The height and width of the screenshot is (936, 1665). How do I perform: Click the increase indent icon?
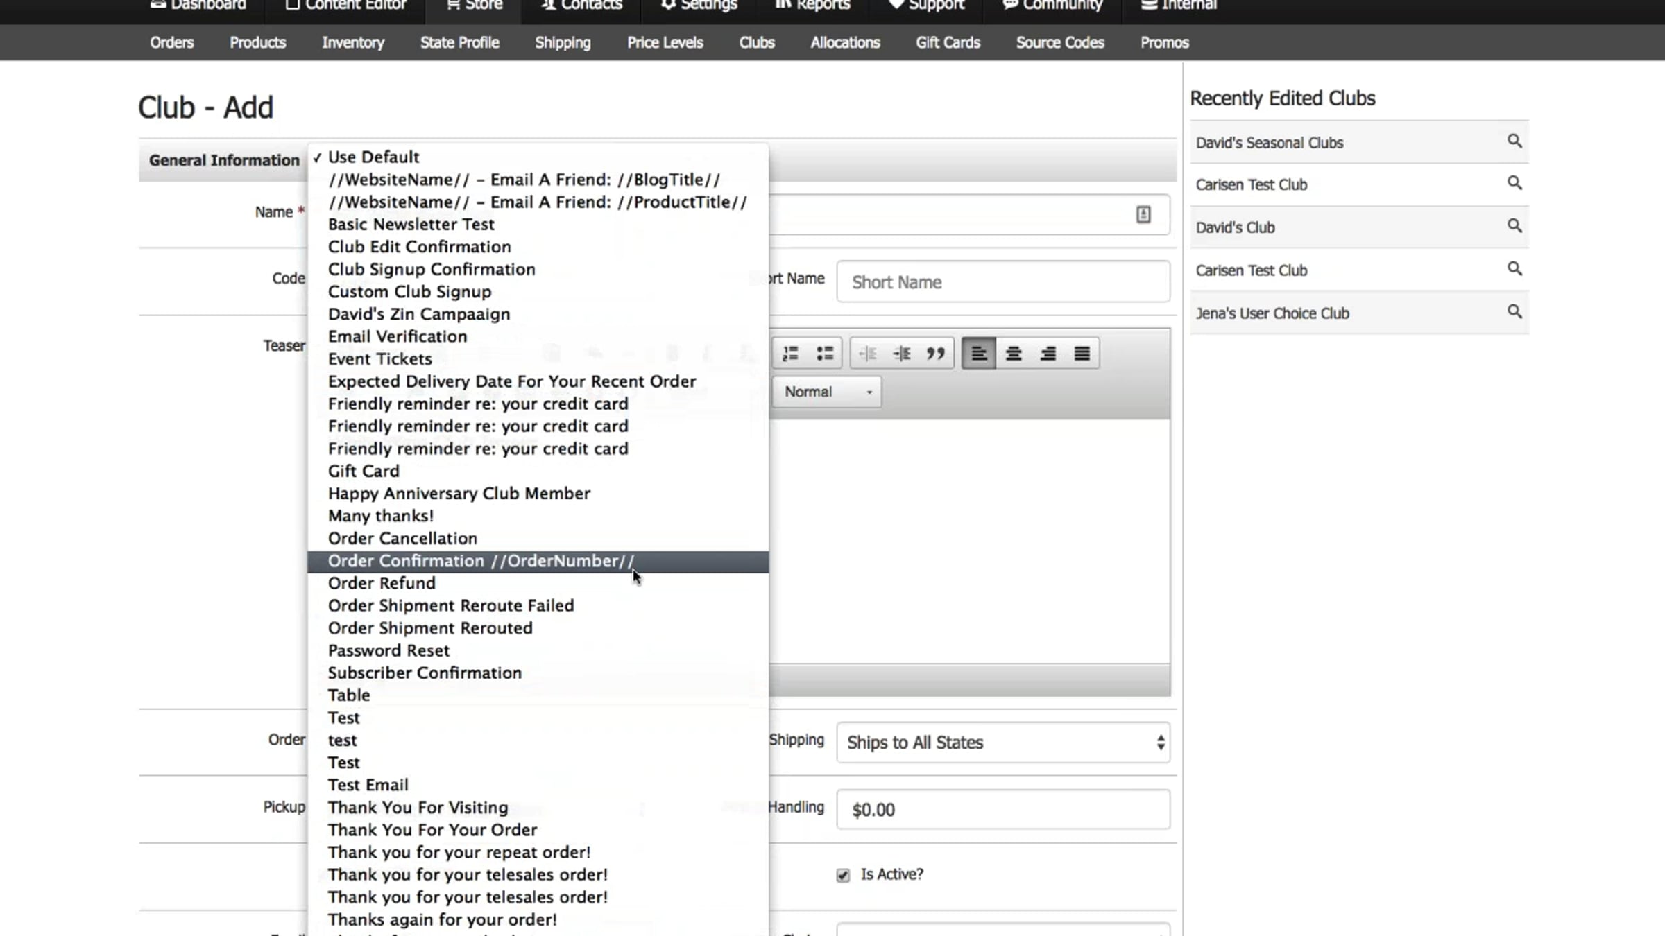(x=901, y=354)
